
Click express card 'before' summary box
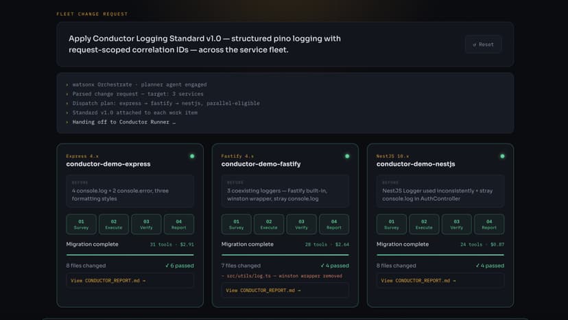click(130, 191)
